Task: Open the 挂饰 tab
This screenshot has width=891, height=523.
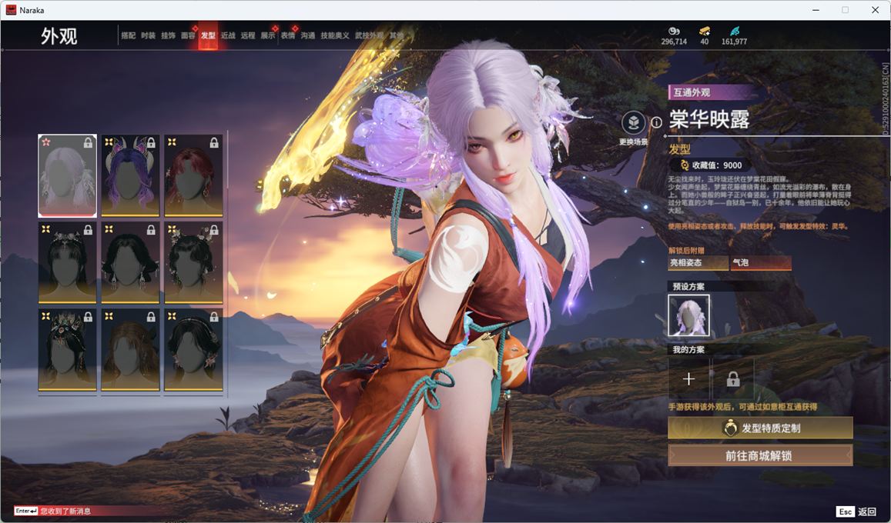Action: click(168, 35)
